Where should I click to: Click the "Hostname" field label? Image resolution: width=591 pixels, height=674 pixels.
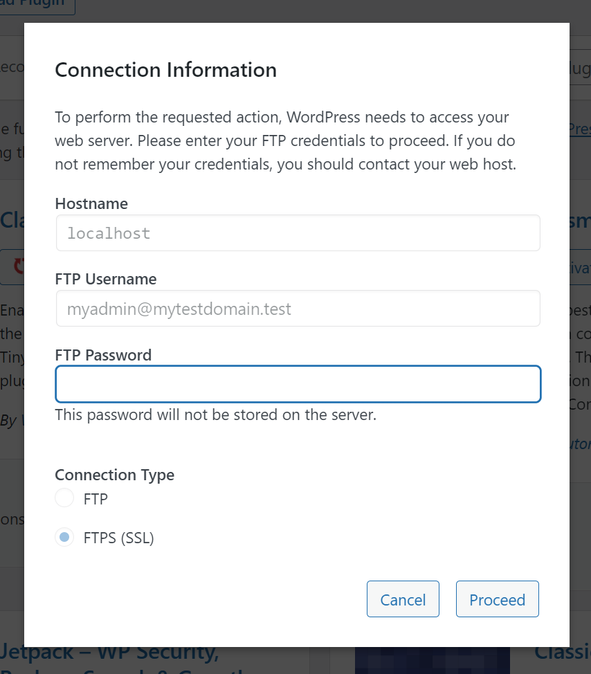pos(91,203)
